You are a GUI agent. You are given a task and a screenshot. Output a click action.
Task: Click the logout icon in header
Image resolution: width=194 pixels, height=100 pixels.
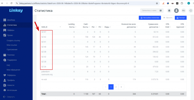tap(190, 11)
